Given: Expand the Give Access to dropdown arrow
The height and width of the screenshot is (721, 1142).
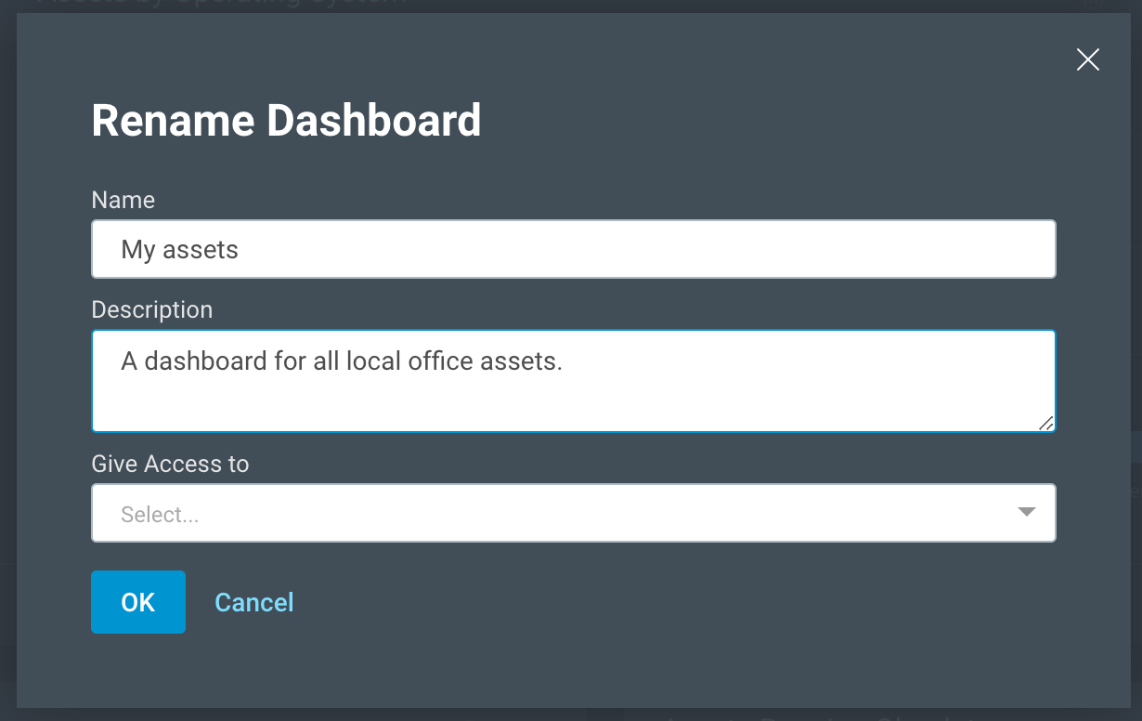Looking at the screenshot, I should pos(1026,512).
